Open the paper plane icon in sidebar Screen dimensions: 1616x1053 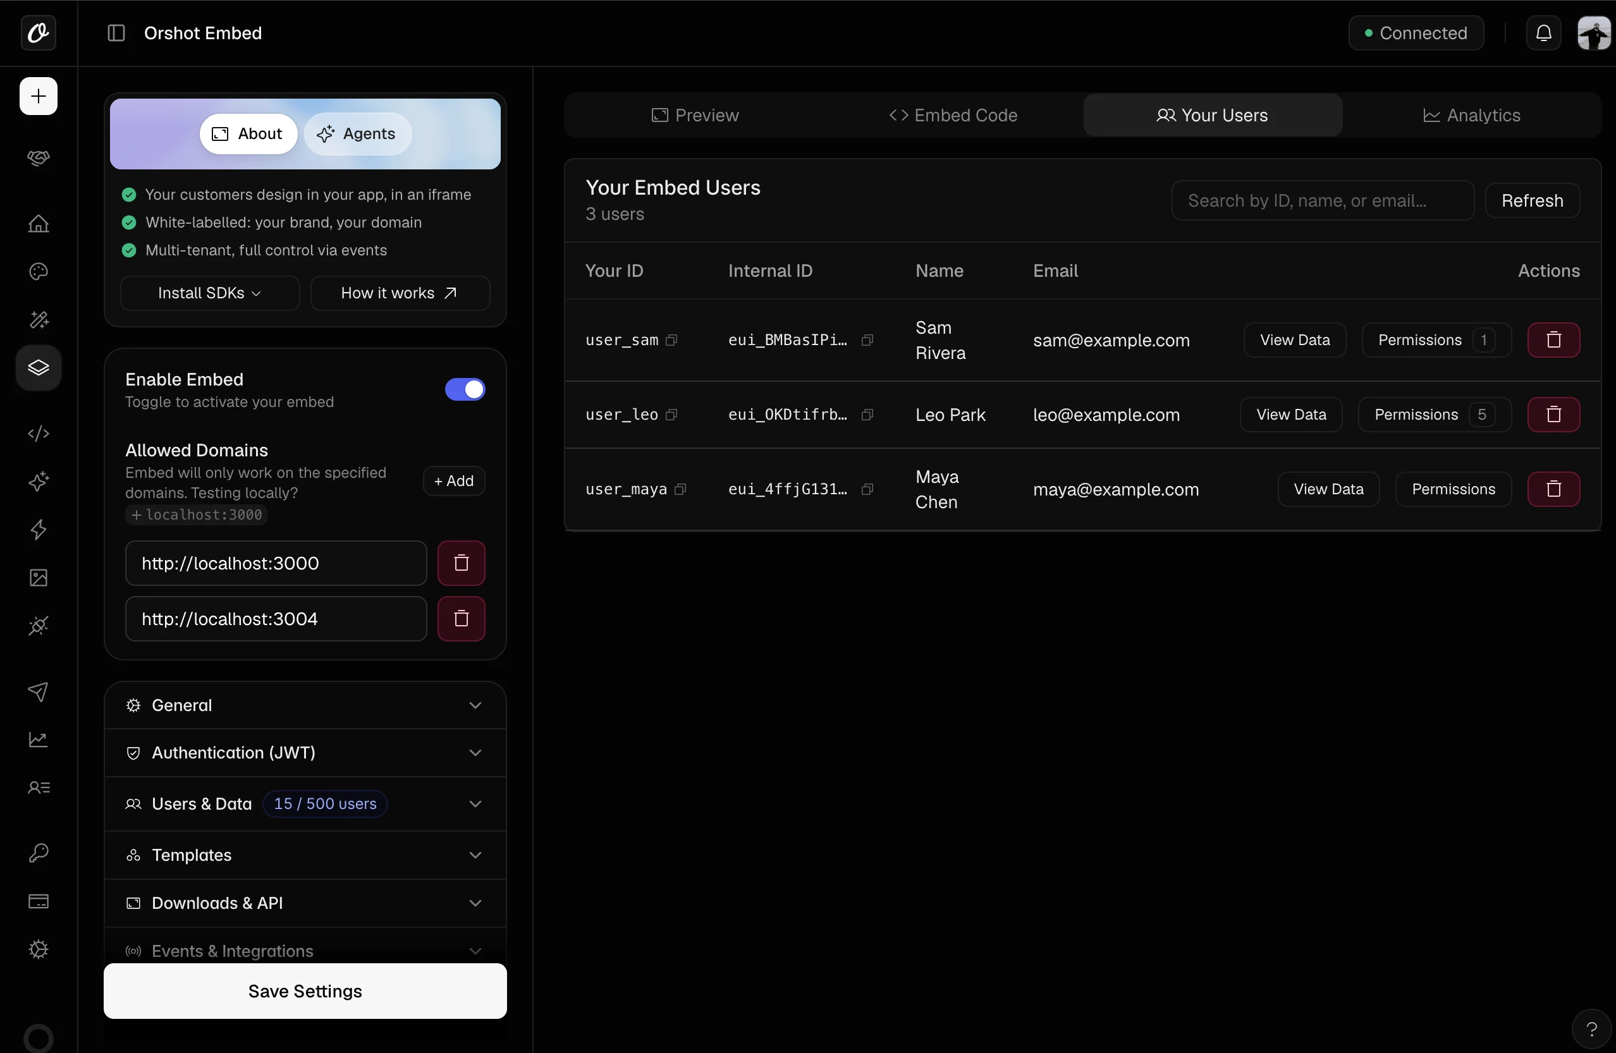[x=39, y=691]
